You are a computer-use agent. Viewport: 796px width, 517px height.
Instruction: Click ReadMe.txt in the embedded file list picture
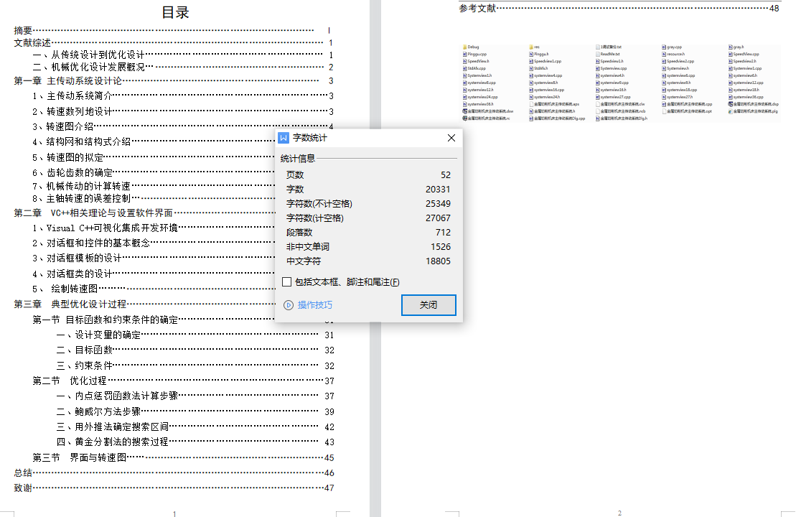point(607,54)
